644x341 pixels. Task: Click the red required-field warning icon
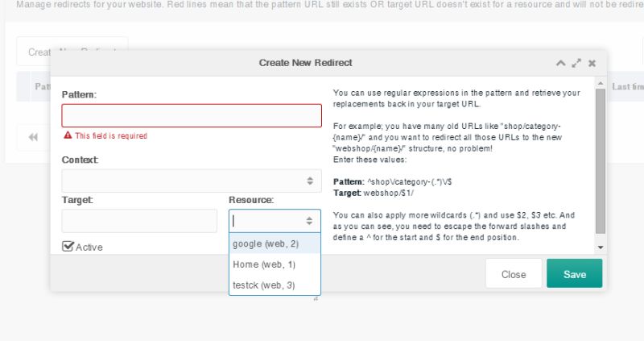tap(68, 135)
